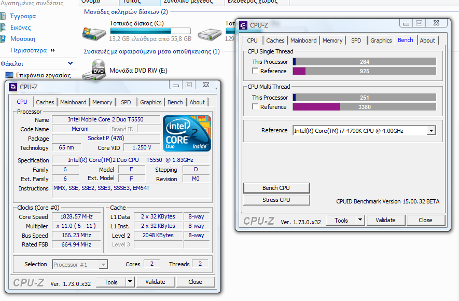Click Validate in the Bench window

tap(385, 220)
